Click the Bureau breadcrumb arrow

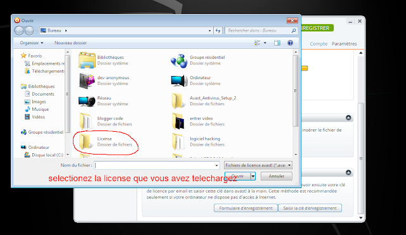coord(66,30)
